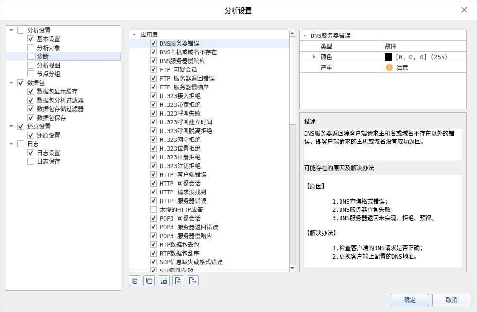477x312 pixels.
Task: Click the black color swatch
Action: coord(389,57)
